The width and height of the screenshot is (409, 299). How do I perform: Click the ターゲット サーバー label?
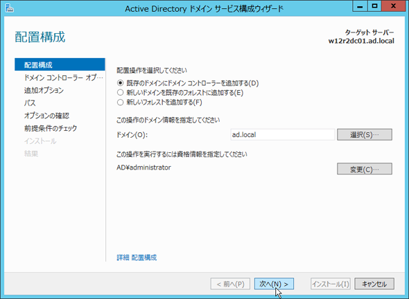369,33
